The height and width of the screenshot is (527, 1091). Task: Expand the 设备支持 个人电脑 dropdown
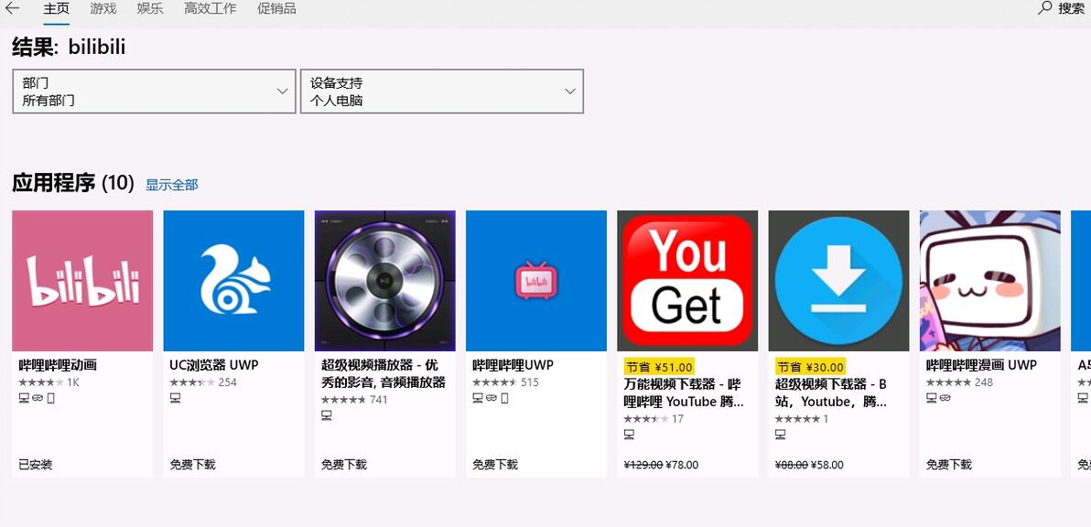tap(442, 91)
